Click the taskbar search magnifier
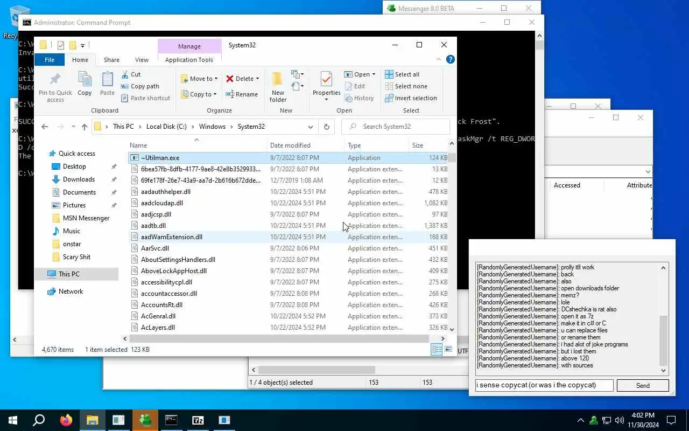 [x=39, y=420]
